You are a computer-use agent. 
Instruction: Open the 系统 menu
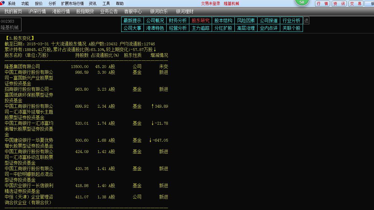pyautogui.click(x=11, y=3)
